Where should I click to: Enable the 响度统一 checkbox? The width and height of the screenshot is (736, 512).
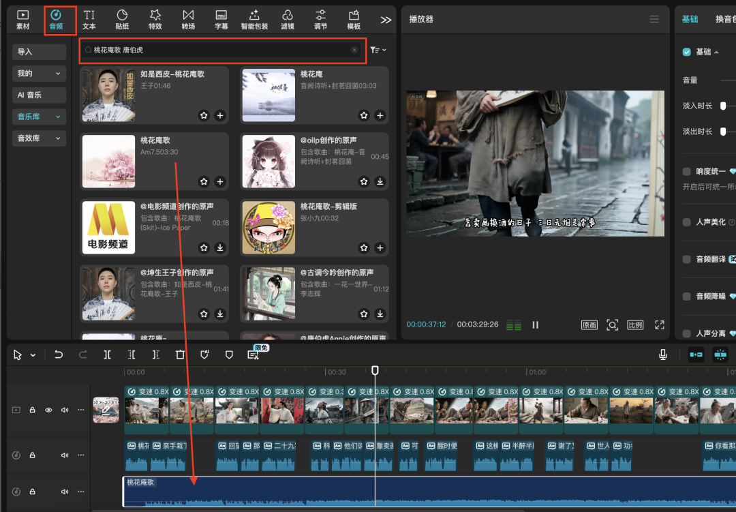click(687, 172)
